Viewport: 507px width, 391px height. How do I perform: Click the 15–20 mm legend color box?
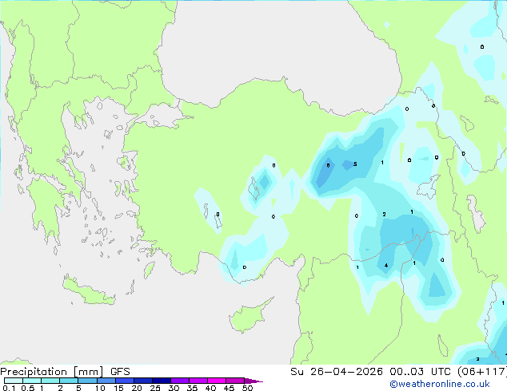(x=124, y=381)
